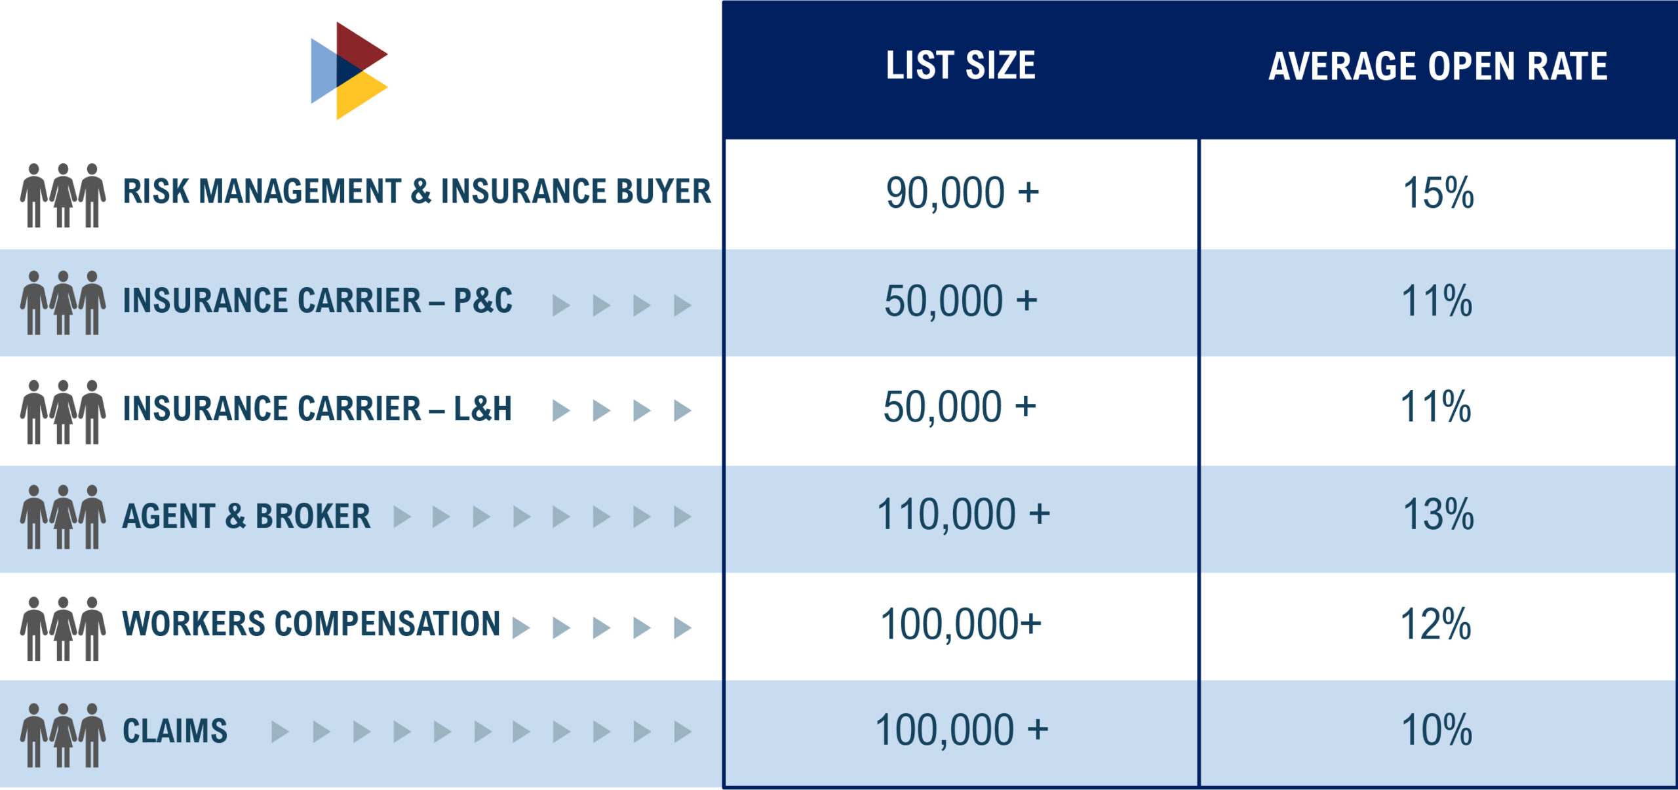Select the Workers Compensation label

(311, 623)
